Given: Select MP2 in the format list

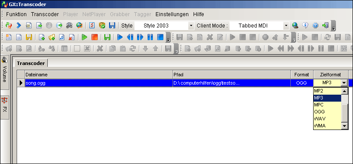Looking at the screenshot, I should coord(327,91).
